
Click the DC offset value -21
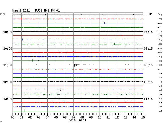coord(160,69)
